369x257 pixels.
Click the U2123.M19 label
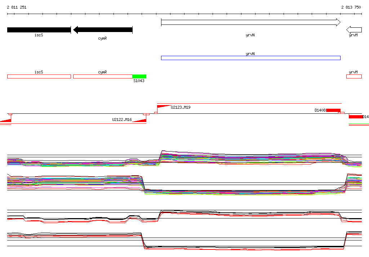coord(181,107)
